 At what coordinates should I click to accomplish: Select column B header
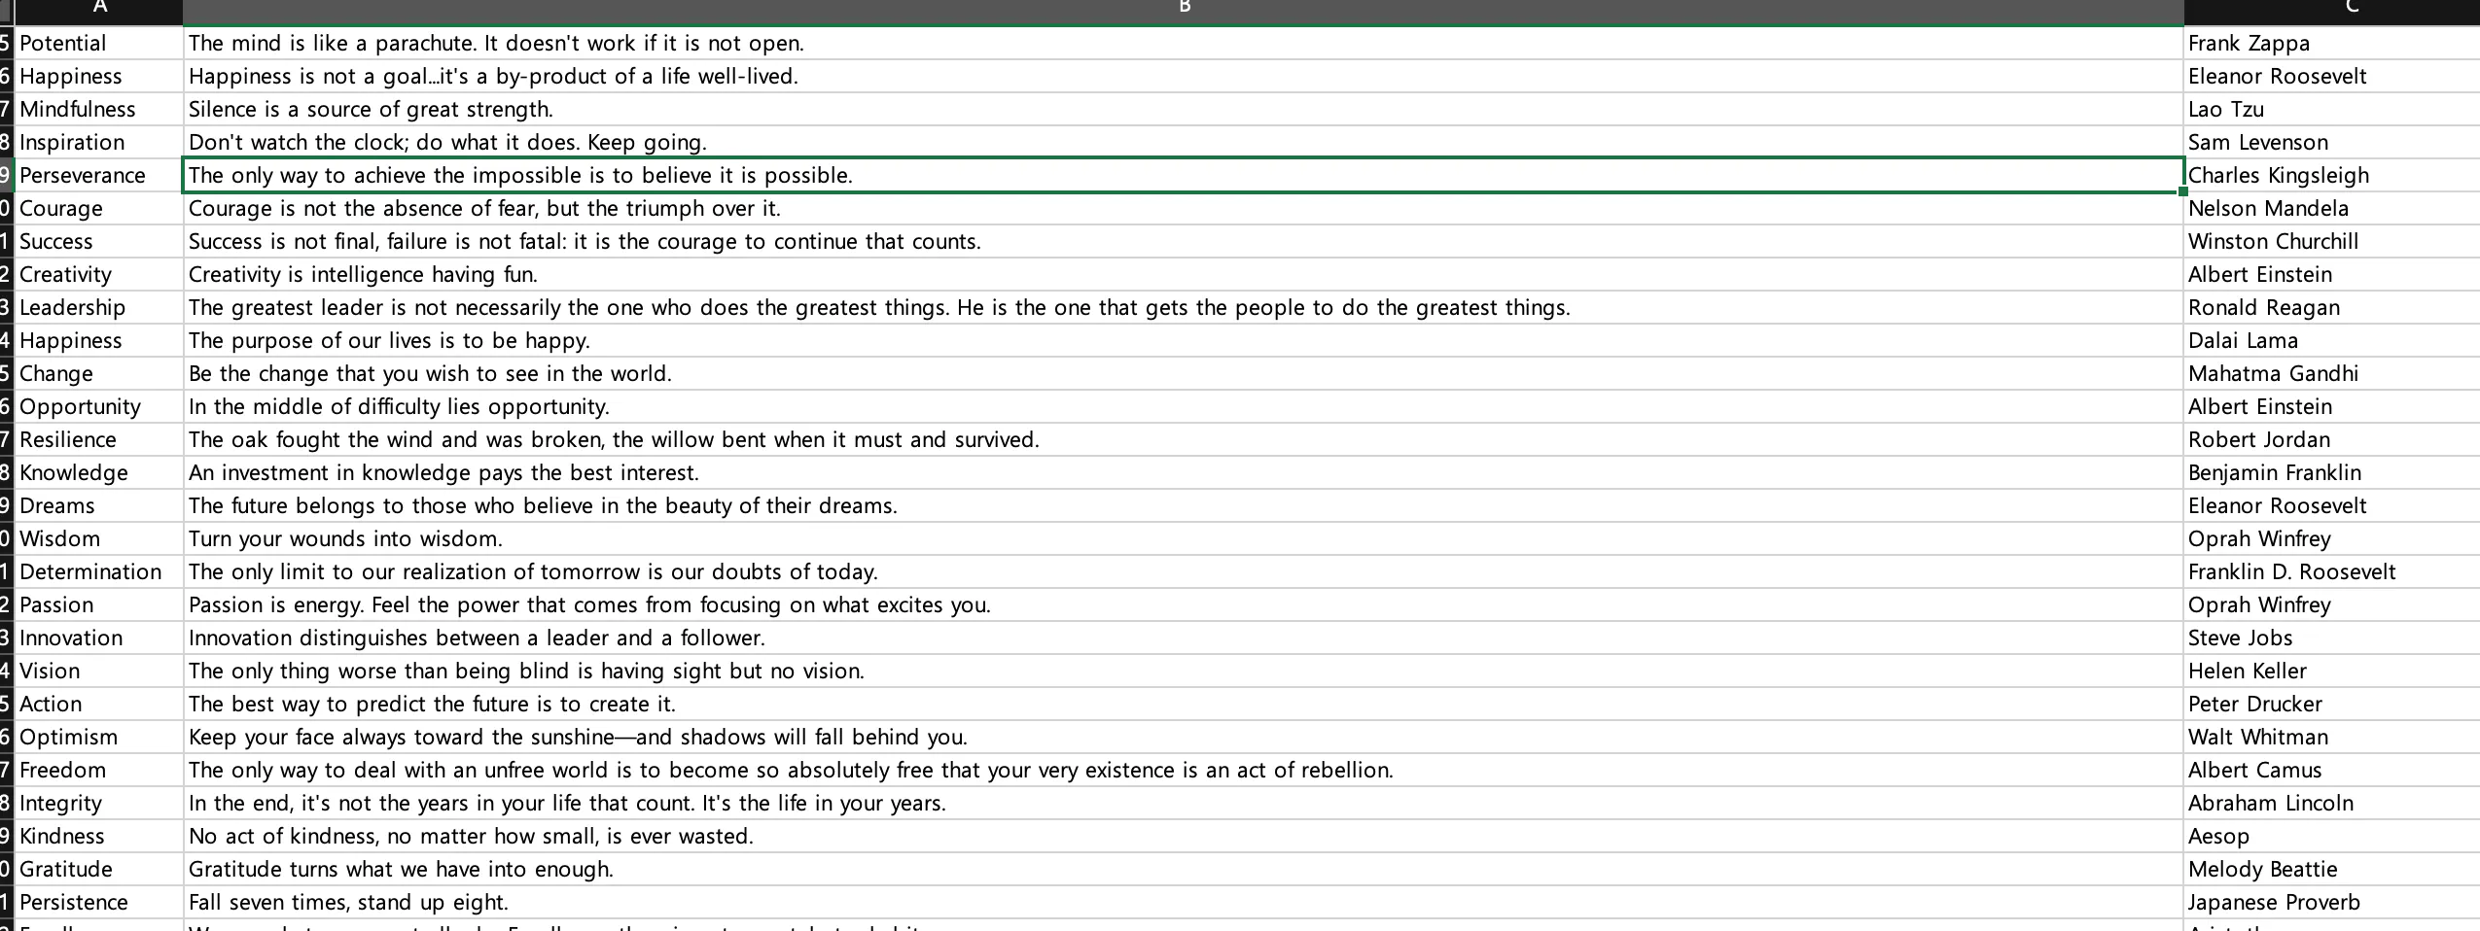1183,10
